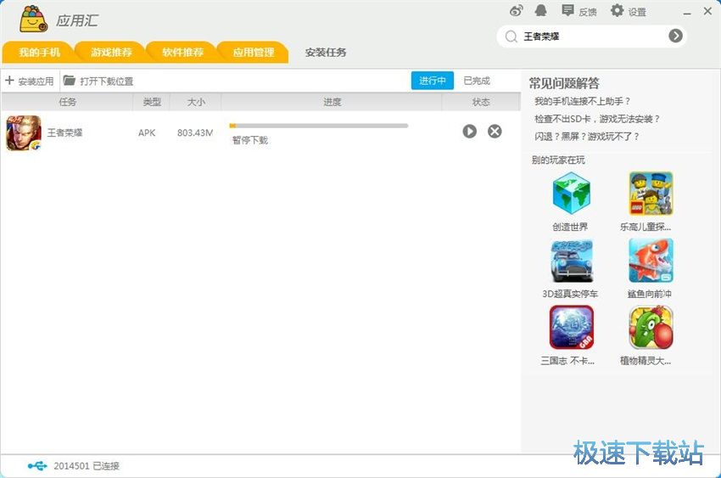Sort by 任务 column header
The height and width of the screenshot is (478, 721).
[67, 102]
